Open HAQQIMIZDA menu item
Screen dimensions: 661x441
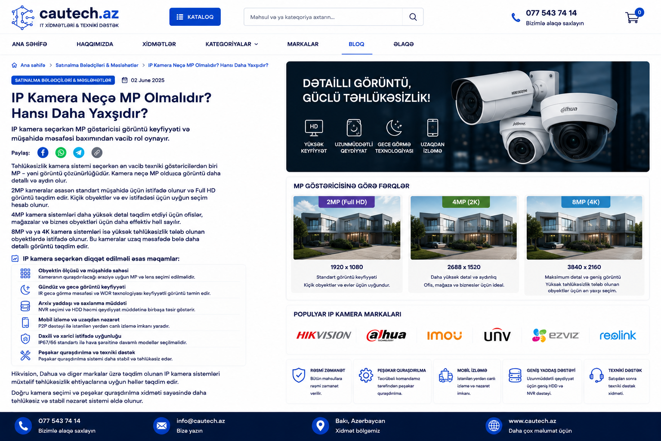pos(95,44)
